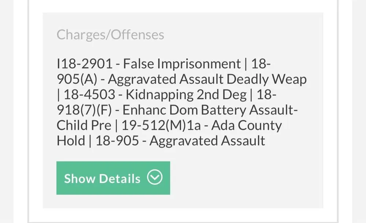Expand details with the circled chevron icon
This screenshot has height=223, width=366.
tap(154, 178)
